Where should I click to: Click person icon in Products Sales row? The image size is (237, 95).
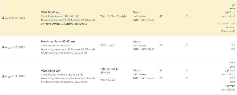[3, 47]
